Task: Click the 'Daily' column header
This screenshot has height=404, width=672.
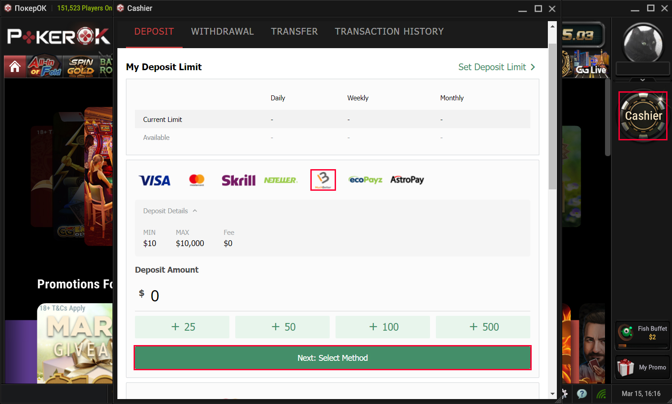Action: coord(278,98)
